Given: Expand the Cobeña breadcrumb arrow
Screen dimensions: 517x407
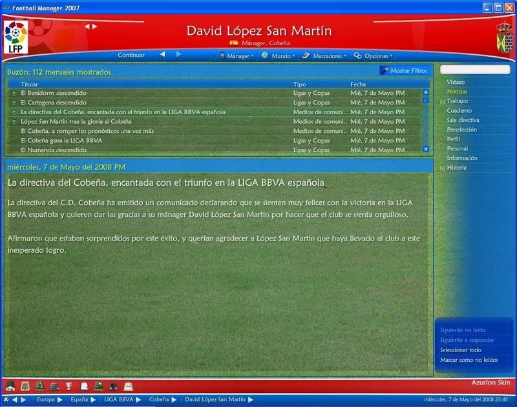Looking at the screenshot, I should coord(174,400).
